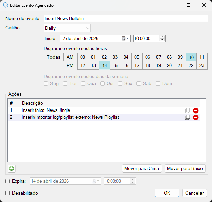Check the Seg weekday box

46,84
